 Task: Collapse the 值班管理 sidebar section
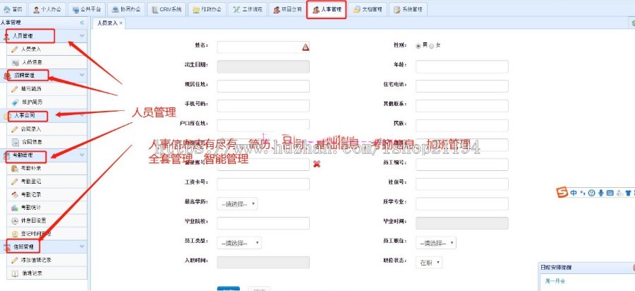(x=83, y=247)
